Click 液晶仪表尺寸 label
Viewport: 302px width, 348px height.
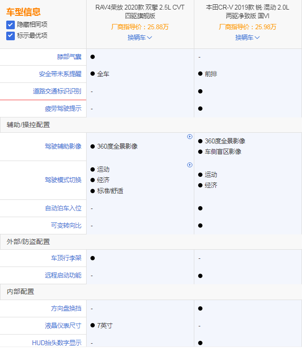tap(63, 325)
